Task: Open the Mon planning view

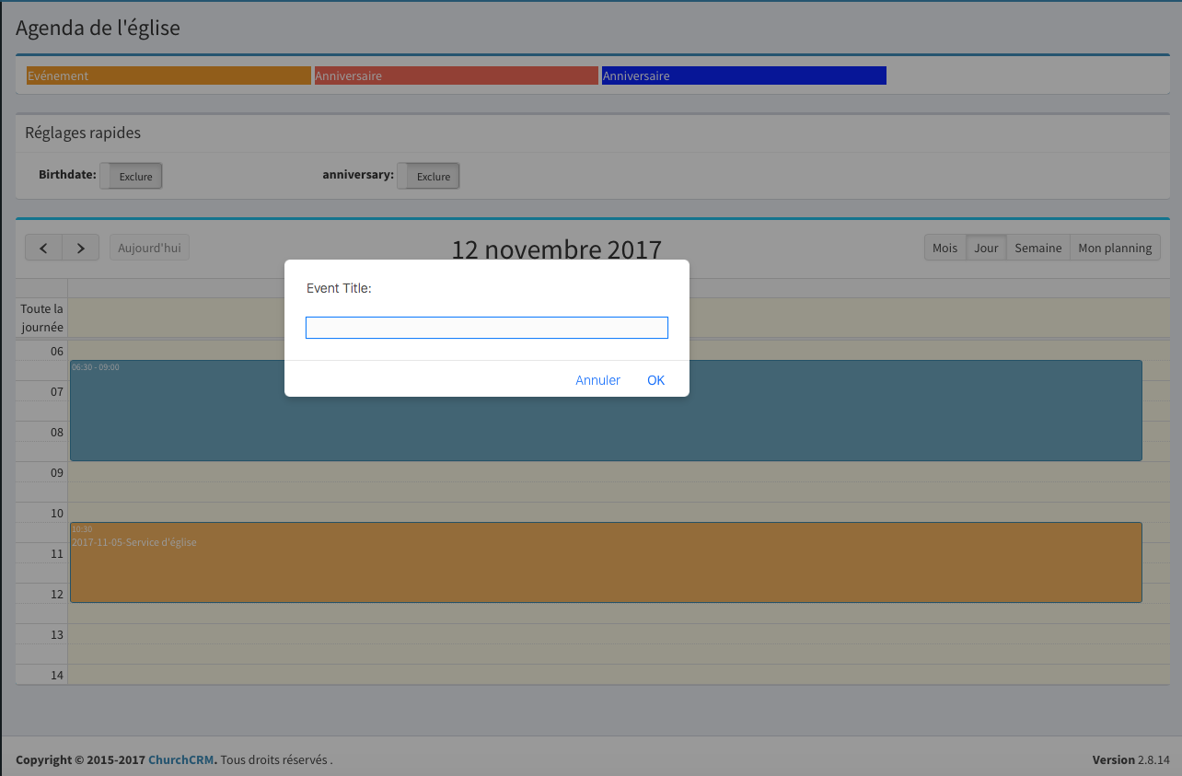Action: click(1115, 248)
